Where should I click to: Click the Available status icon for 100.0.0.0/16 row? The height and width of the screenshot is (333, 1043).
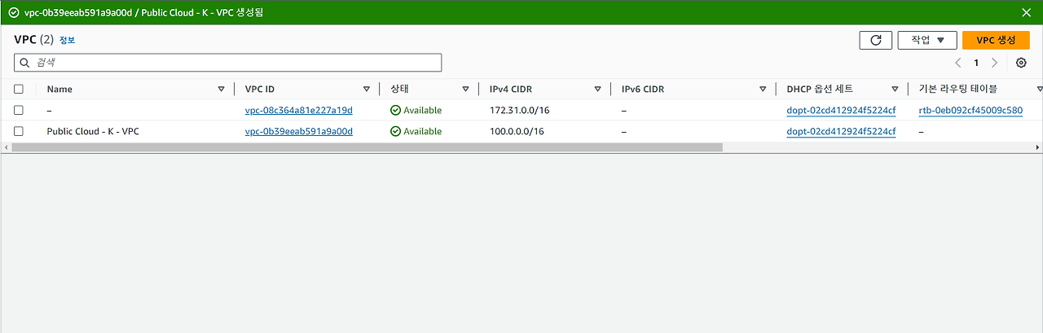[396, 131]
